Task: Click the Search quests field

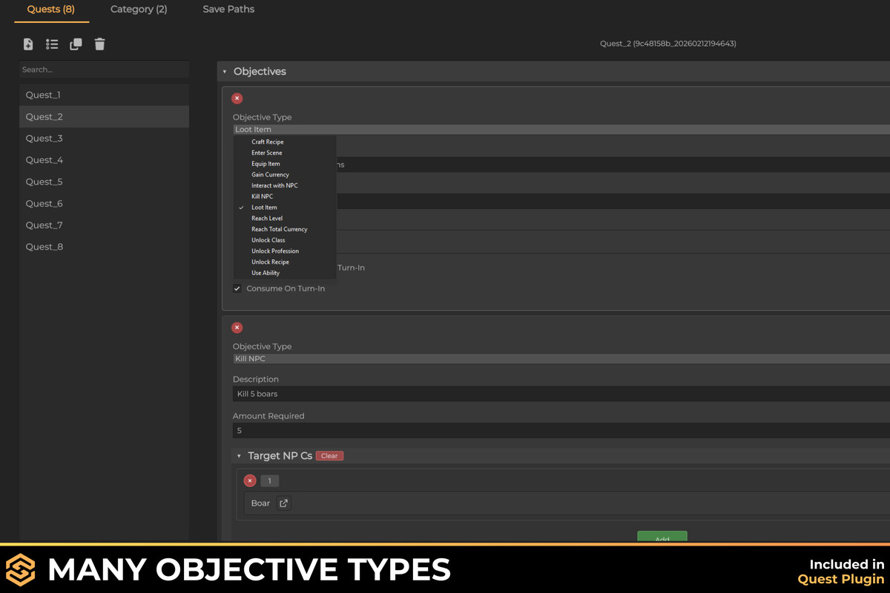Action: 104,69
